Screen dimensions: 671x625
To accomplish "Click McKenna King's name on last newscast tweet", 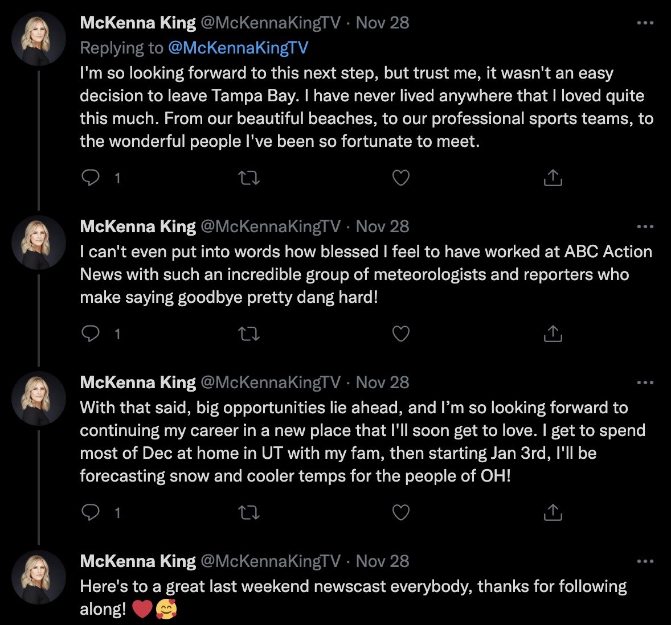I will [138, 561].
